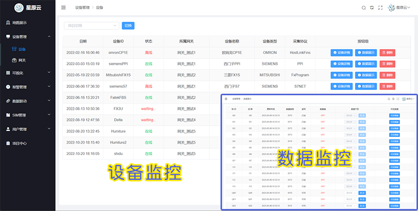Delete the MitsubishiFX1S device row

click(387, 75)
